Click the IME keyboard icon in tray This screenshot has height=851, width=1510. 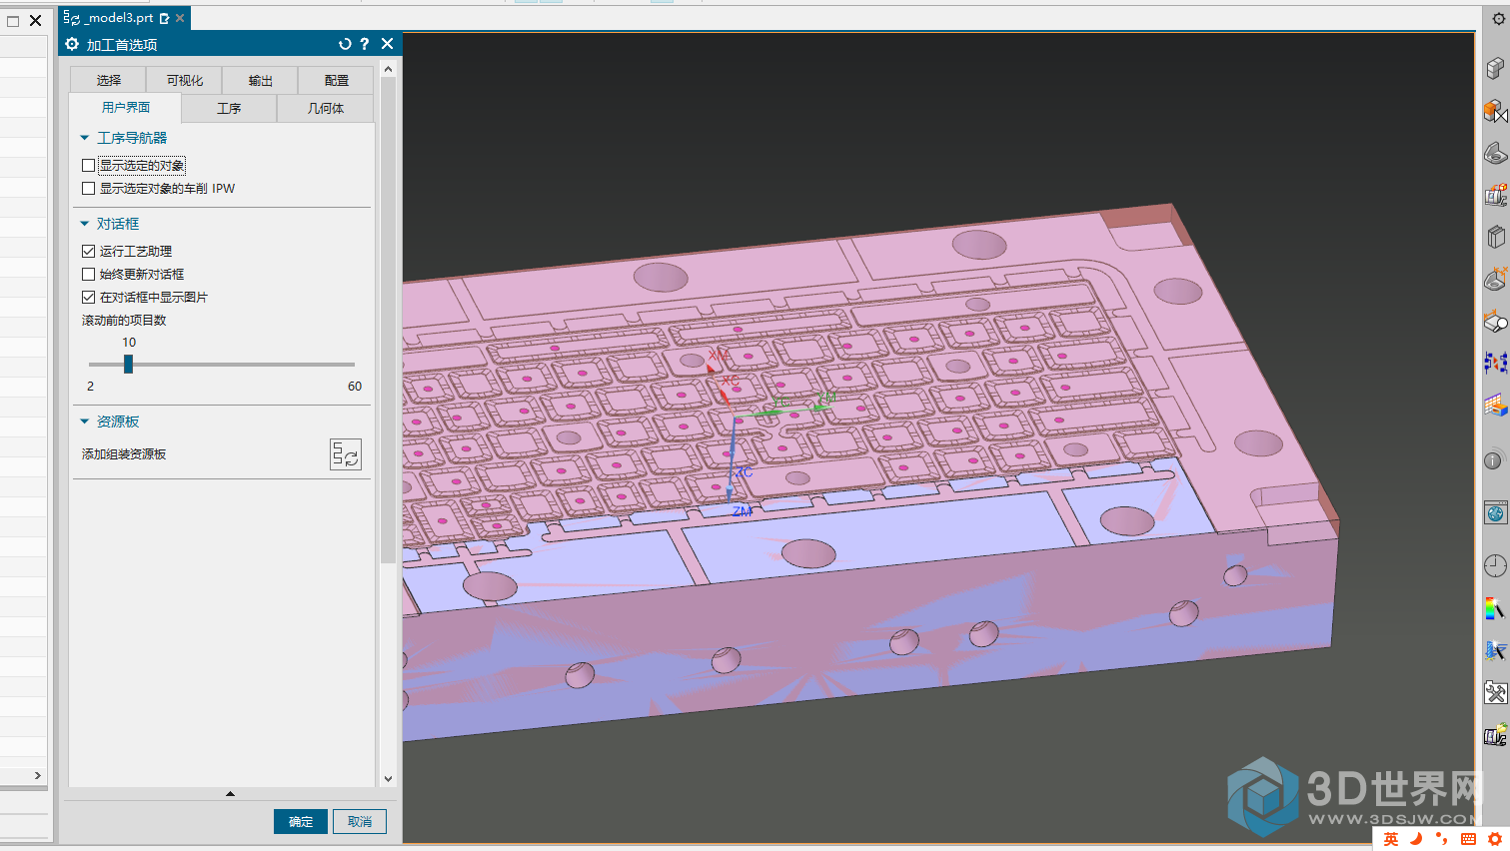1468,839
